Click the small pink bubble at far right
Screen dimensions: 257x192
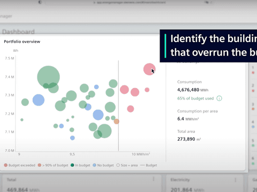(147, 90)
